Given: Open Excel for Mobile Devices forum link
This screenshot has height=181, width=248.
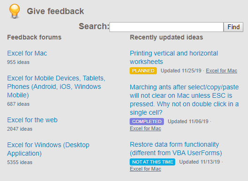Looking at the screenshot, I should 56,87.
